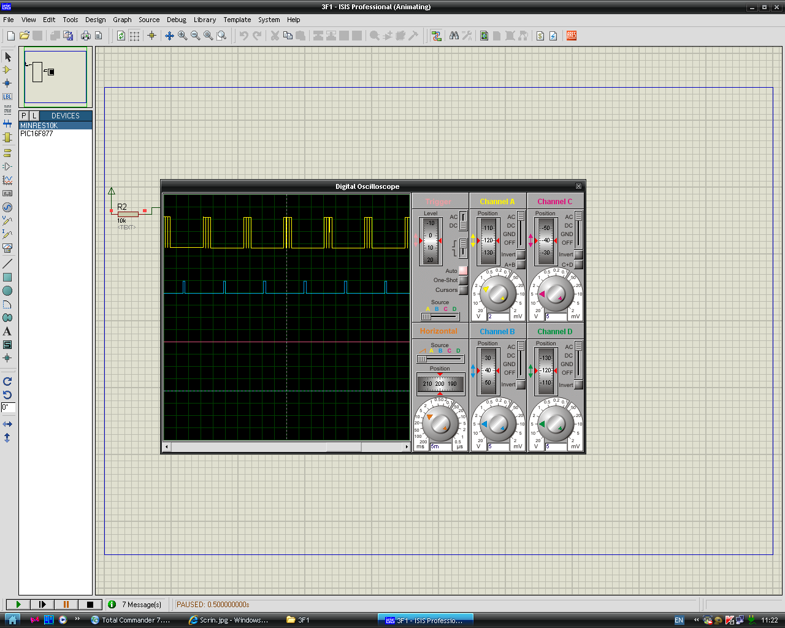Open the Virtual Instruments mode tool
The width and height of the screenshot is (785, 628).
tap(7, 248)
